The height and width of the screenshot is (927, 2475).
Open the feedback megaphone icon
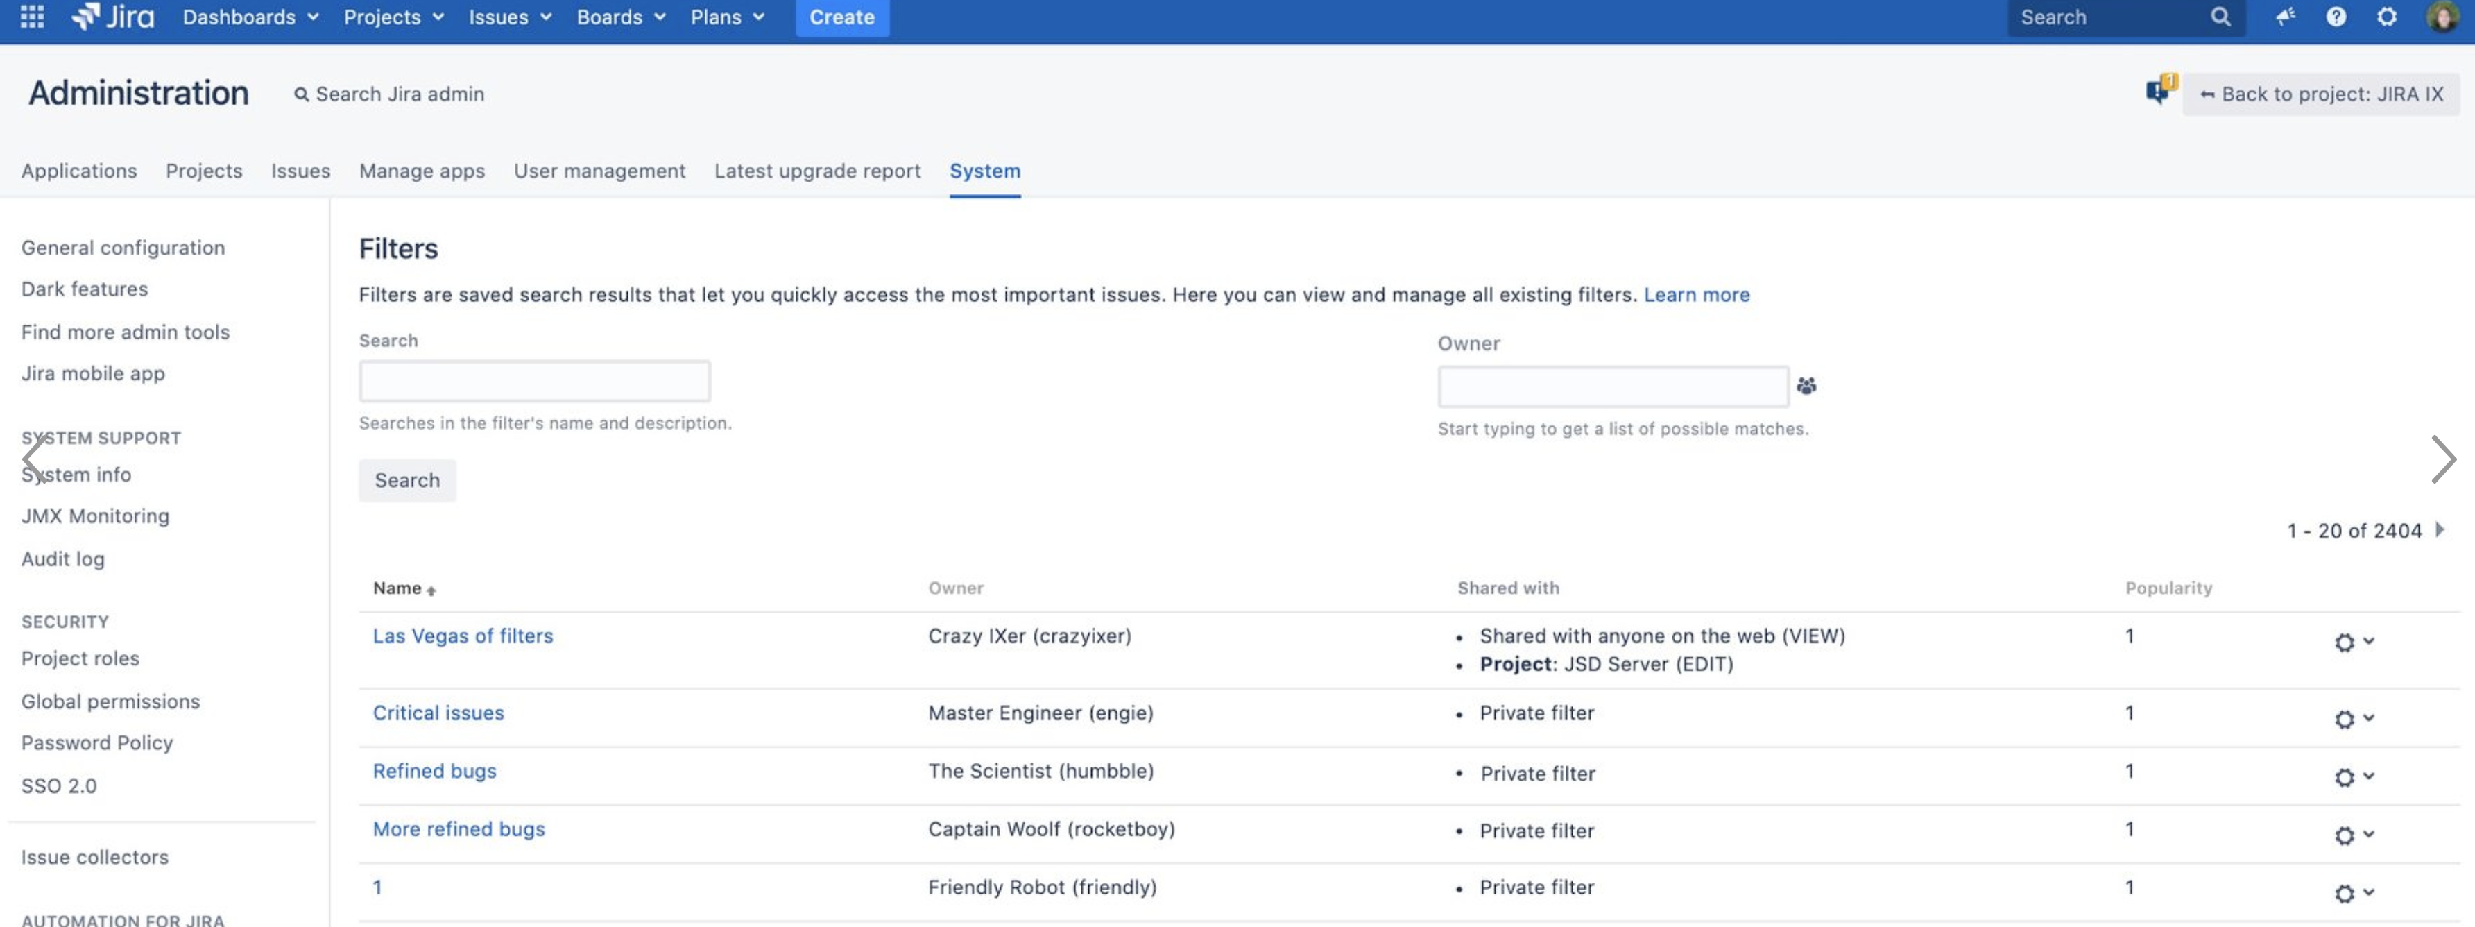click(2285, 17)
